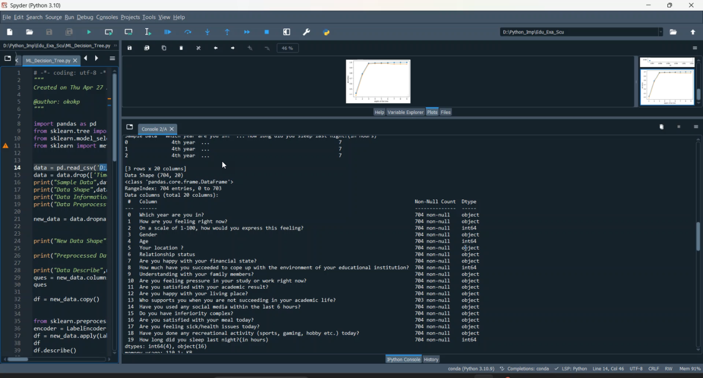Screen dimensions: 703x378
Task: Open the editor pane options hamburger menu
Action: tap(112, 59)
